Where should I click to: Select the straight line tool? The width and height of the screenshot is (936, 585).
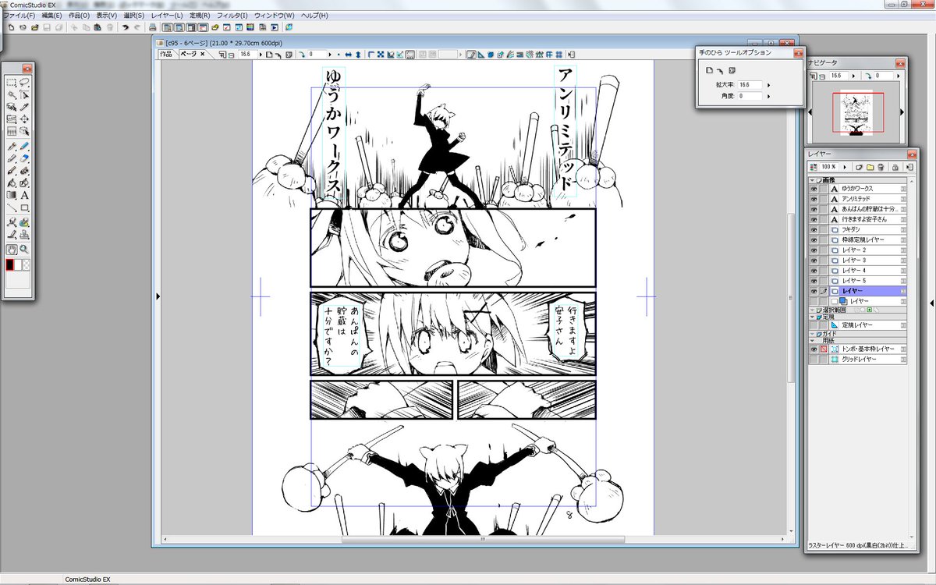(12, 208)
